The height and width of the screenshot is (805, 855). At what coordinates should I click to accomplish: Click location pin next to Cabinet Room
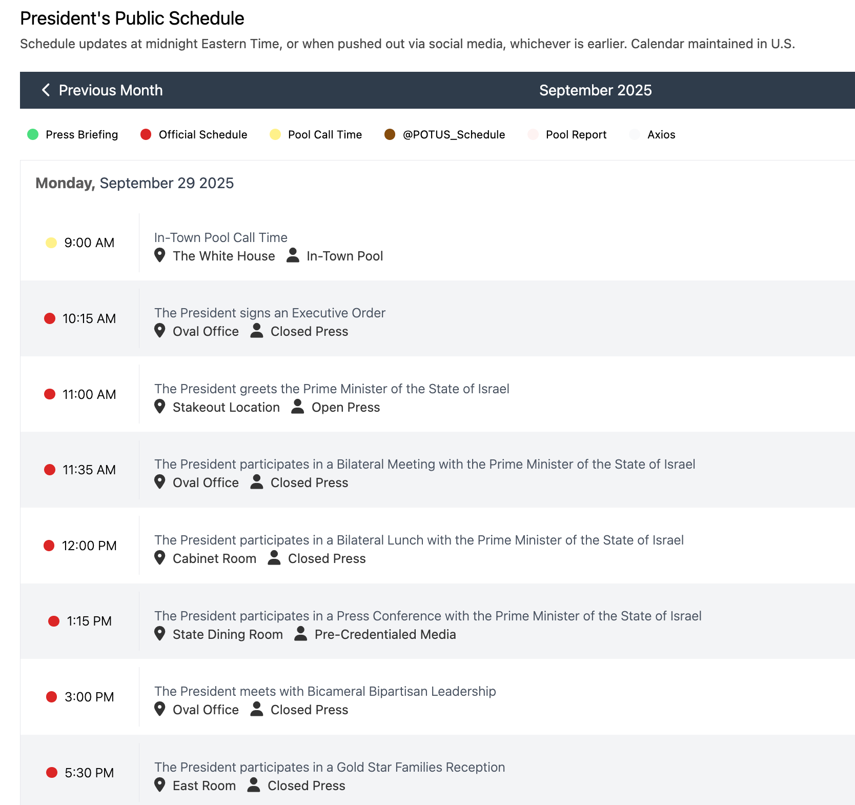(x=159, y=558)
